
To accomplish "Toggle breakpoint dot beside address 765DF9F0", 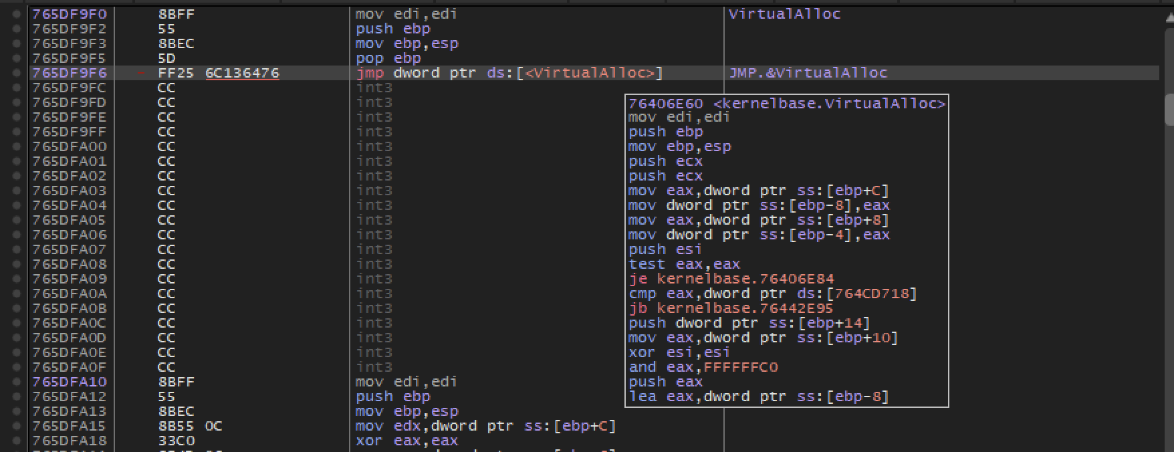I will click(x=16, y=14).
